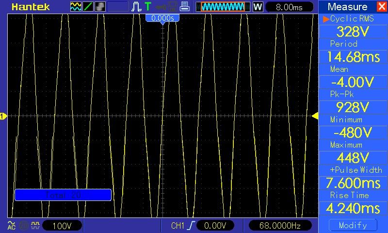Click the printer icon in top bar

(184, 6)
